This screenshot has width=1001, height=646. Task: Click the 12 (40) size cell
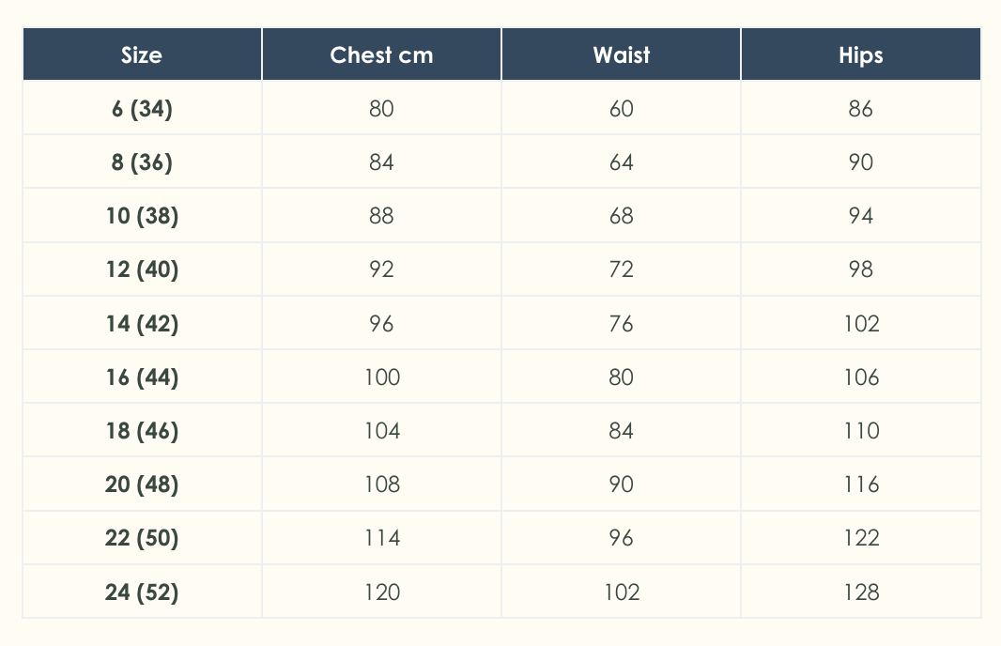[x=142, y=269]
